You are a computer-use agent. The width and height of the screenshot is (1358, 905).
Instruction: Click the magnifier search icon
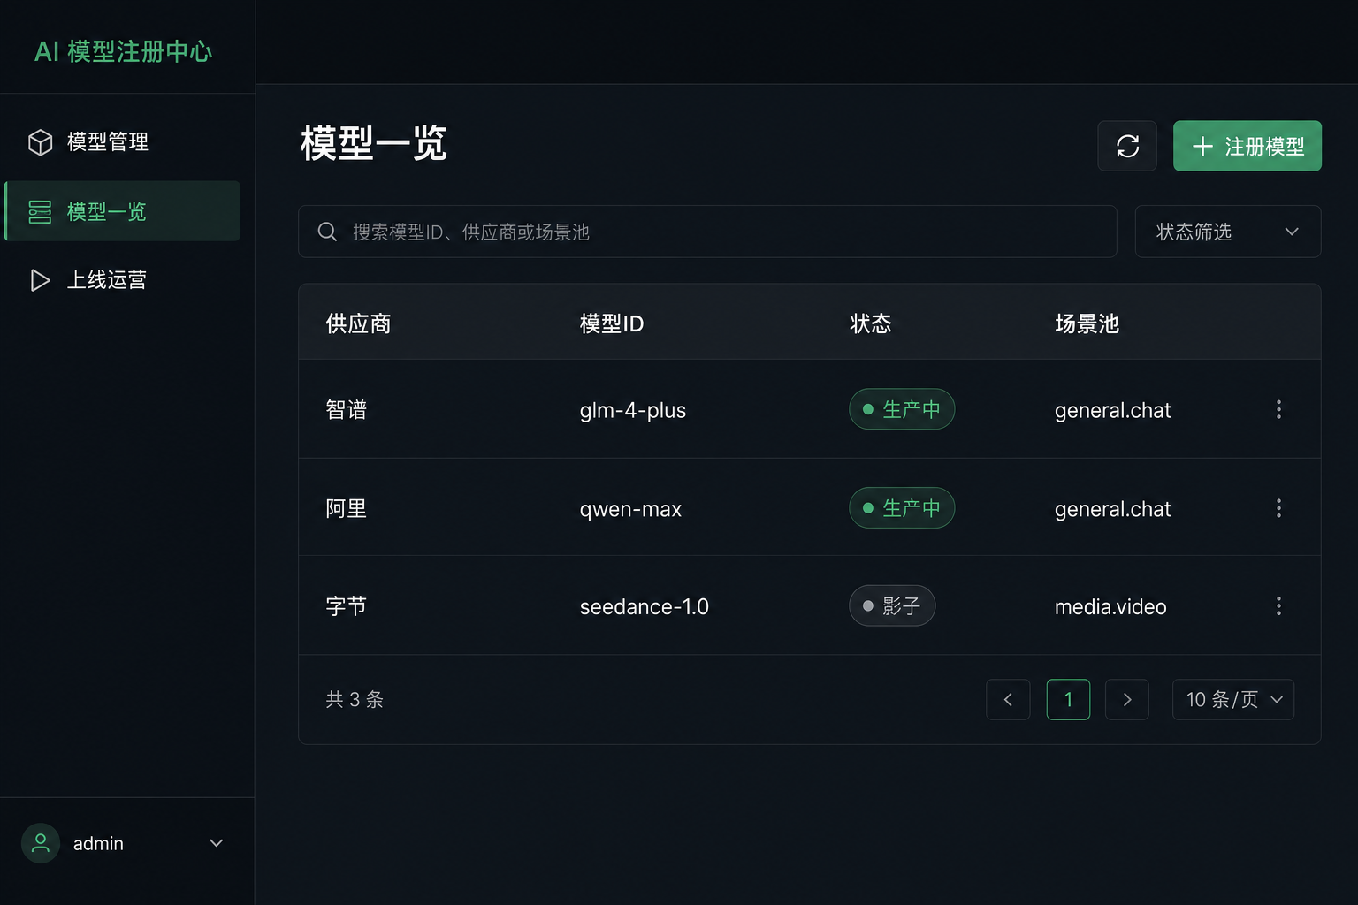(x=327, y=232)
